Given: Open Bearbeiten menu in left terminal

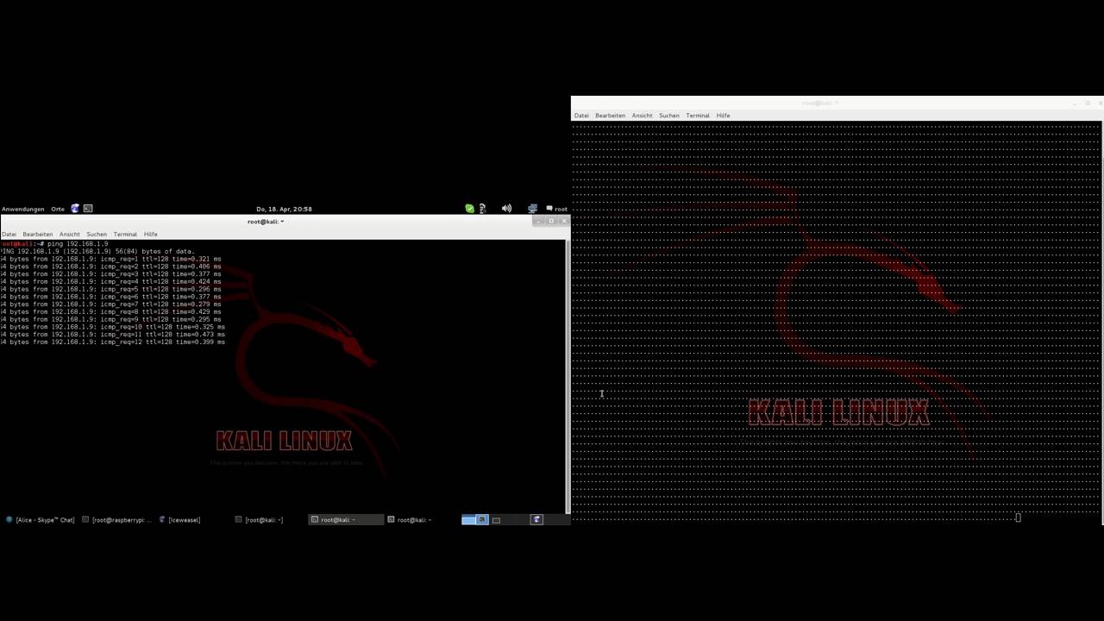Looking at the screenshot, I should click(38, 235).
